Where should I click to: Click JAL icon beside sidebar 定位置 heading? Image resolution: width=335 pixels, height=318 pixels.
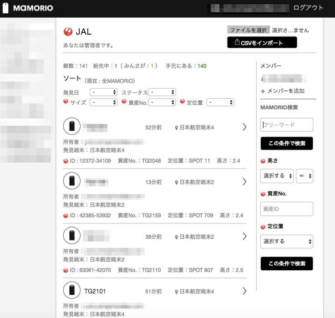(263, 227)
